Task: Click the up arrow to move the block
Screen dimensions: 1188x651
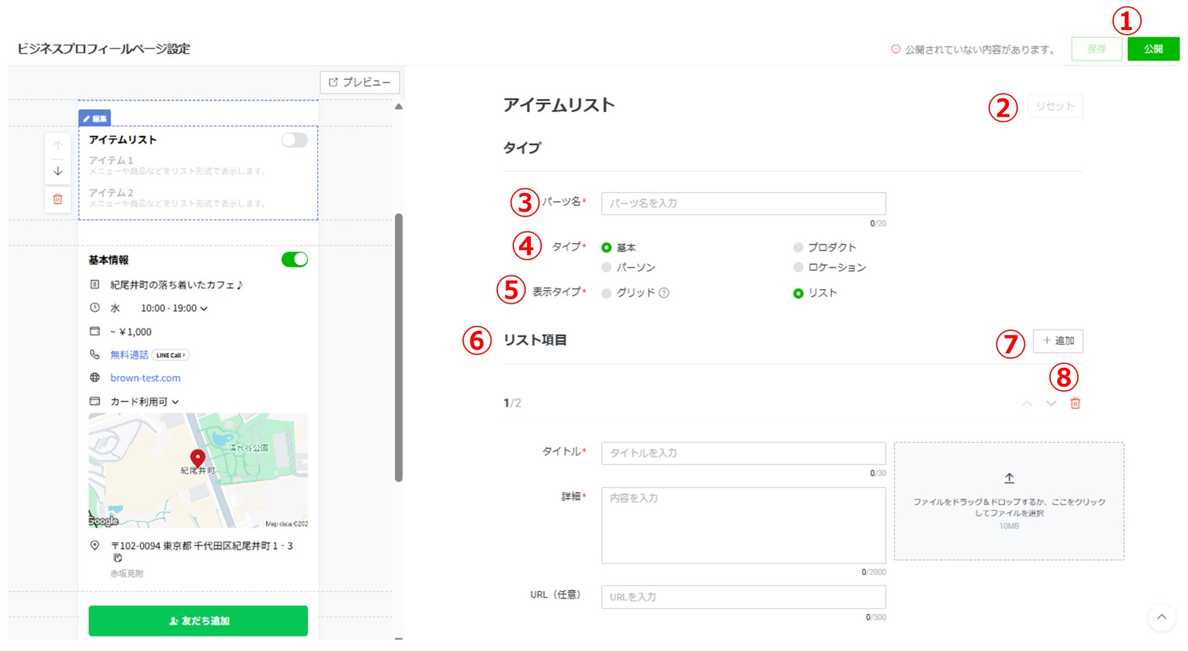Action: click(58, 144)
